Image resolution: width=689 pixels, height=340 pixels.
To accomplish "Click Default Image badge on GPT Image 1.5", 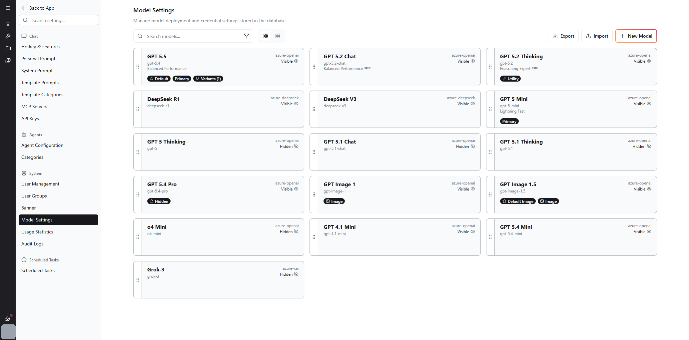I will (x=518, y=201).
